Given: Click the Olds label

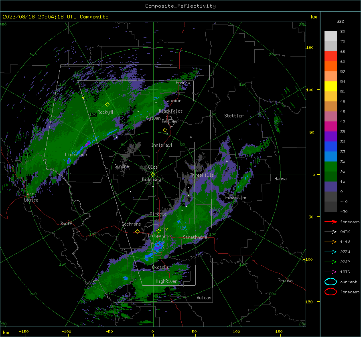Looking at the screenshot, I should (x=153, y=167).
